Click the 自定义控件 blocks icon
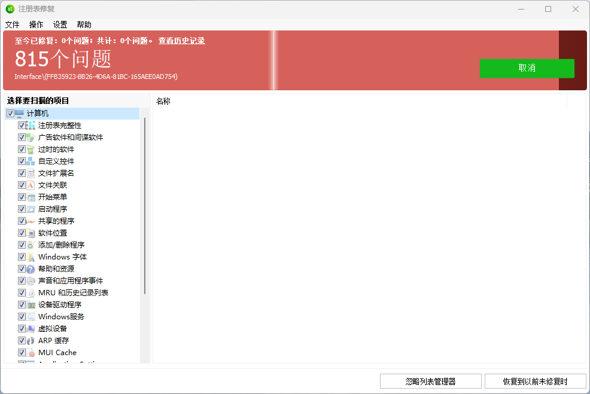The width and height of the screenshot is (590, 394). tap(31, 161)
